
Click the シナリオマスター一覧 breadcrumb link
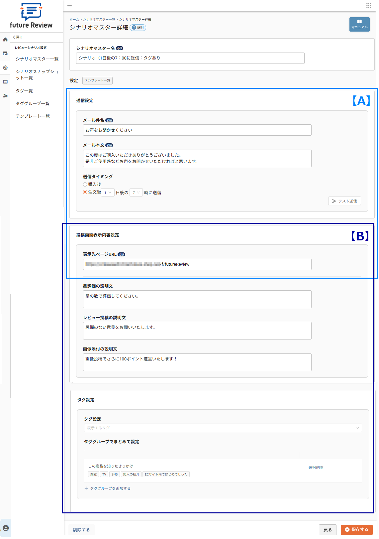99,20
